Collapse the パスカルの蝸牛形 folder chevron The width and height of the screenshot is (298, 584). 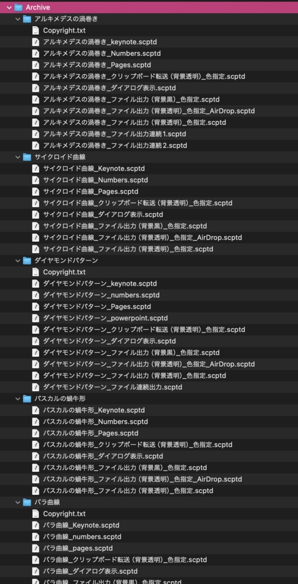(x=18, y=399)
